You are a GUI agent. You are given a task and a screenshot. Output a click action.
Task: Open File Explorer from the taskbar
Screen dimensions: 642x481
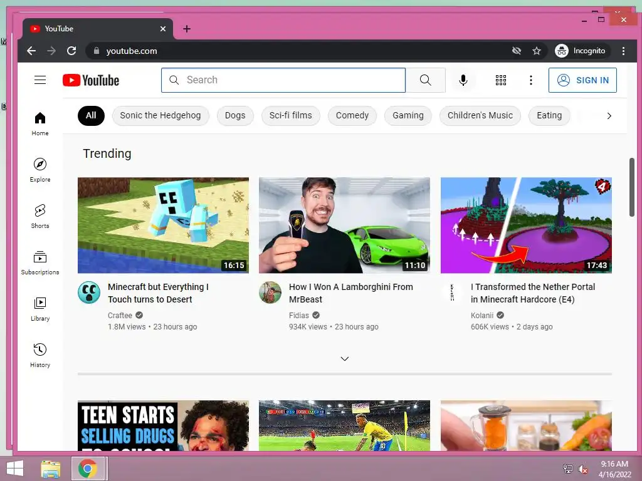(x=51, y=468)
